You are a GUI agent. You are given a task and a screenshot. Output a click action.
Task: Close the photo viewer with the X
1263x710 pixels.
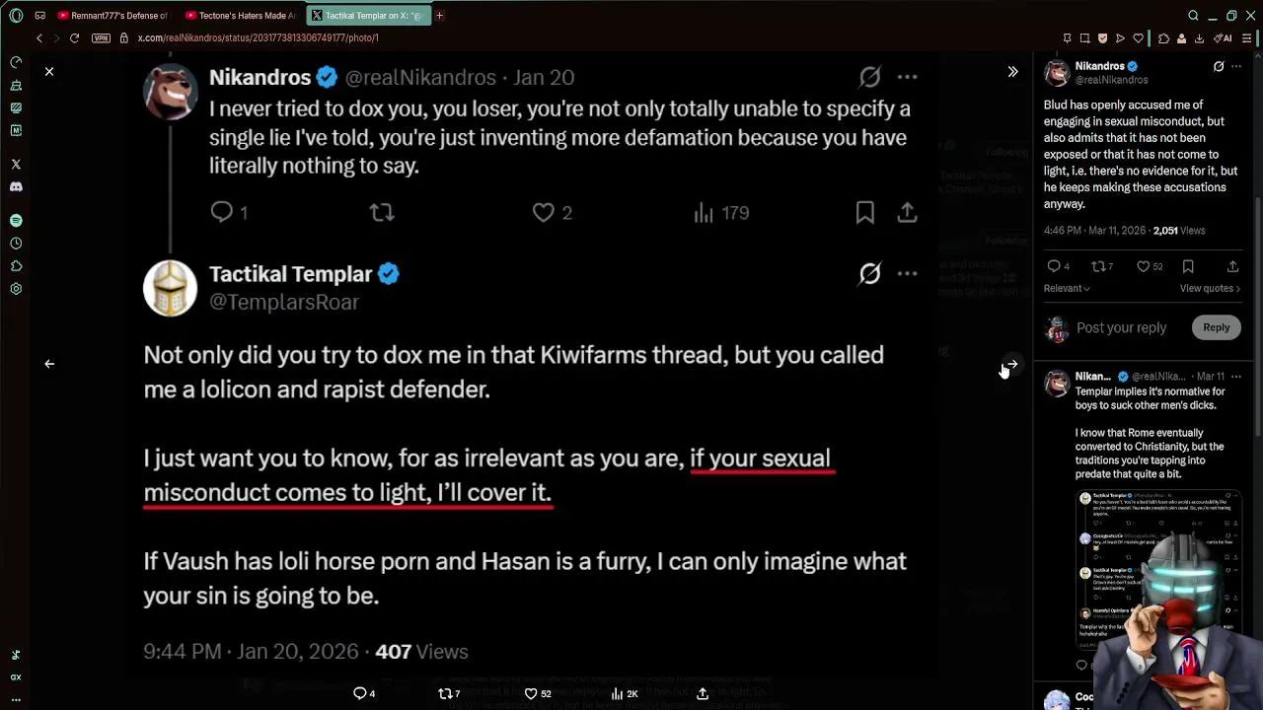tap(49, 71)
